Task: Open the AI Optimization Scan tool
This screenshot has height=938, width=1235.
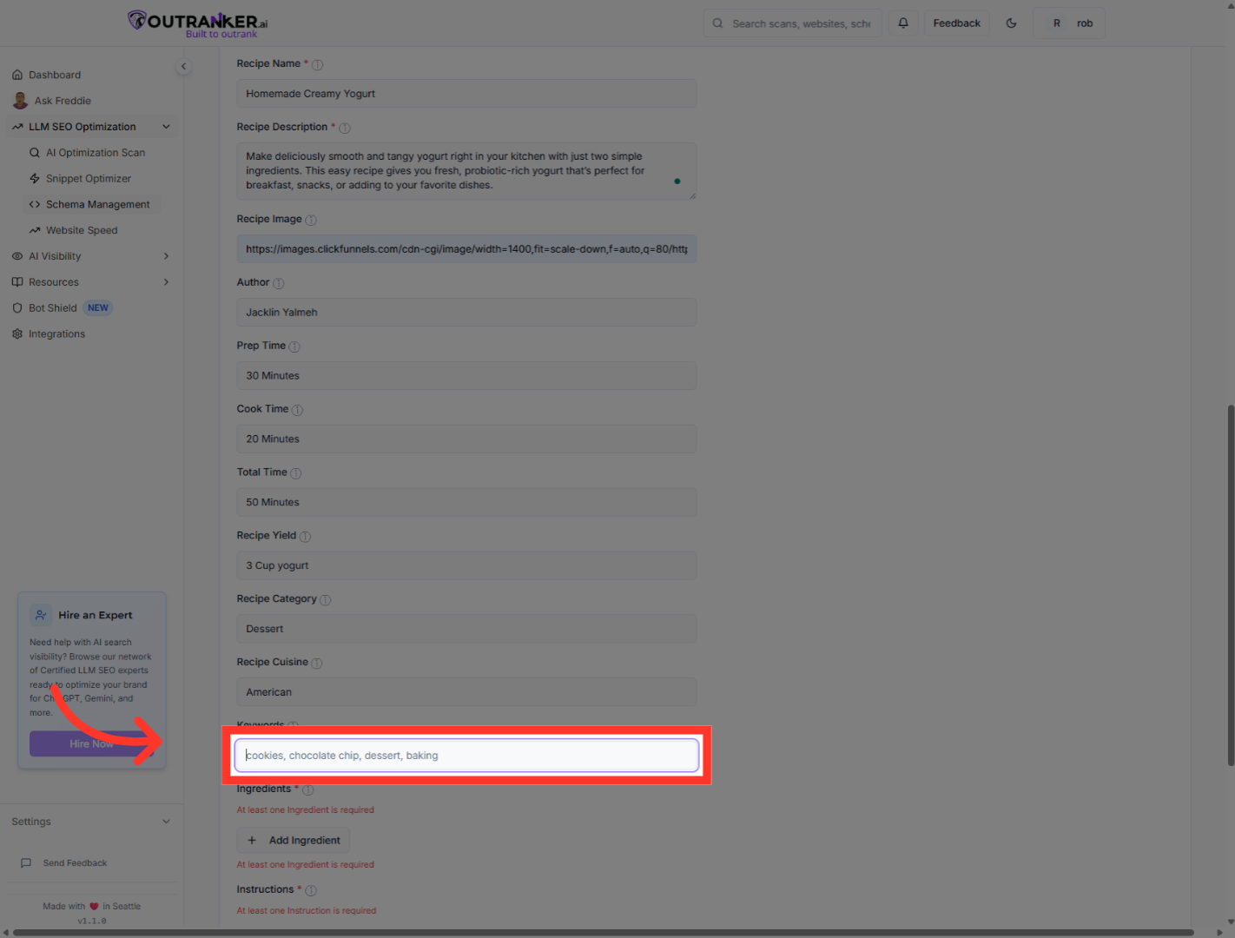Action: [96, 152]
